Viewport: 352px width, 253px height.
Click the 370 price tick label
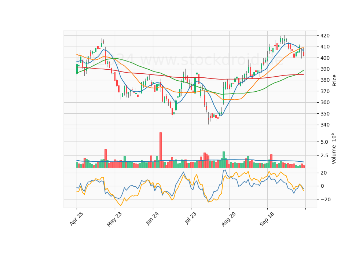[x=325, y=91]
